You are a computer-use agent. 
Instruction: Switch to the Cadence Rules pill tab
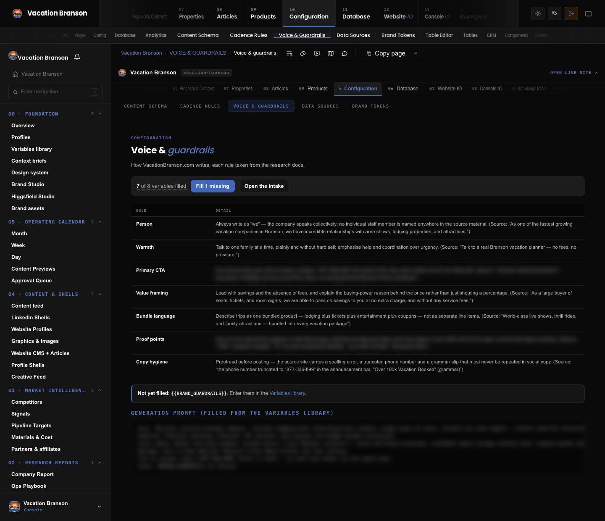coord(200,106)
